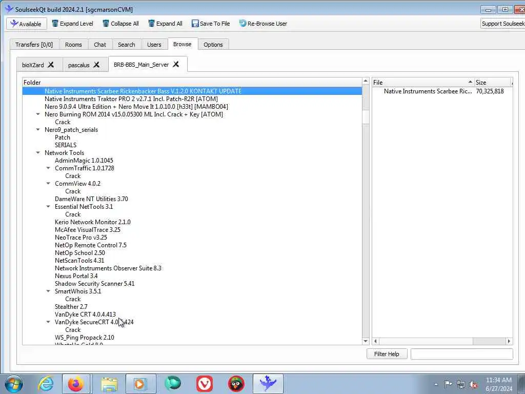Viewport: 525px width, 394px height.
Task: Select WS_Ping Propack 2.10 folder
Action: click(x=85, y=338)
